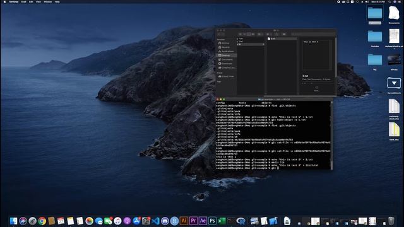Open Spotlight search in the menu bar
Viewport: 404px width, 227px height.
tap(389, 2)
